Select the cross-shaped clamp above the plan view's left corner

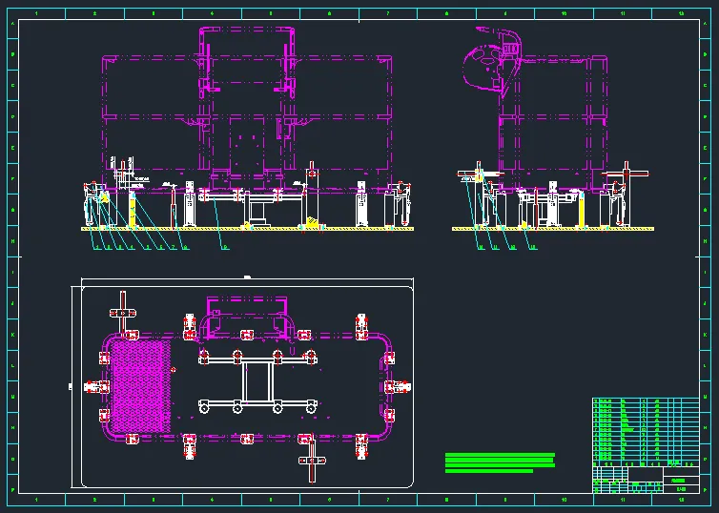click(123, 313)
